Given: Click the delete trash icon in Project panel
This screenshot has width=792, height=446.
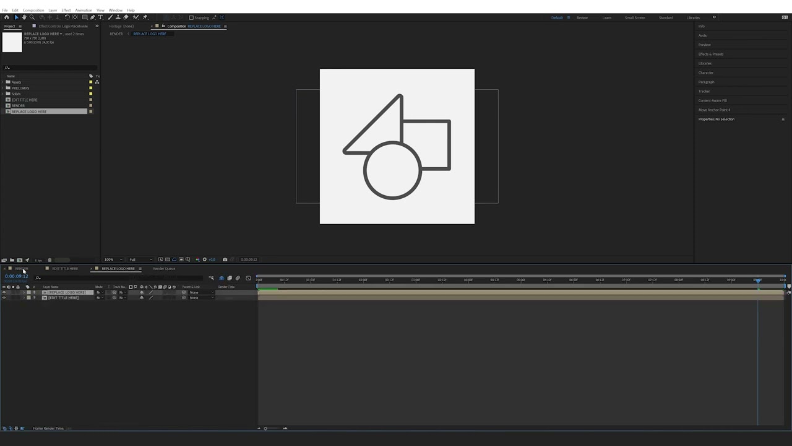Looking at the screenshot, I should [49, 260].
